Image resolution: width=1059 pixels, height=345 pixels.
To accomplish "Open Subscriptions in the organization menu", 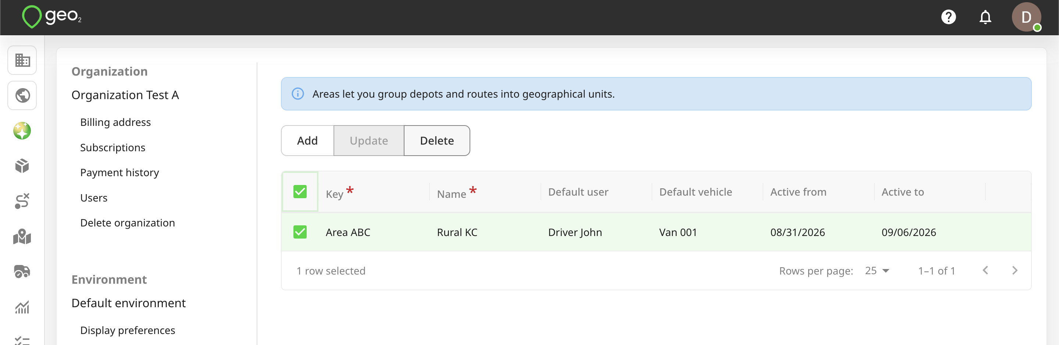I will tap(113, 148).
